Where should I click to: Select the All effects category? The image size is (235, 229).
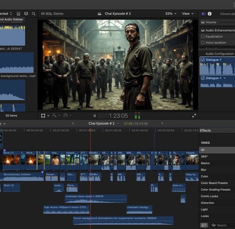pos(217,150)
